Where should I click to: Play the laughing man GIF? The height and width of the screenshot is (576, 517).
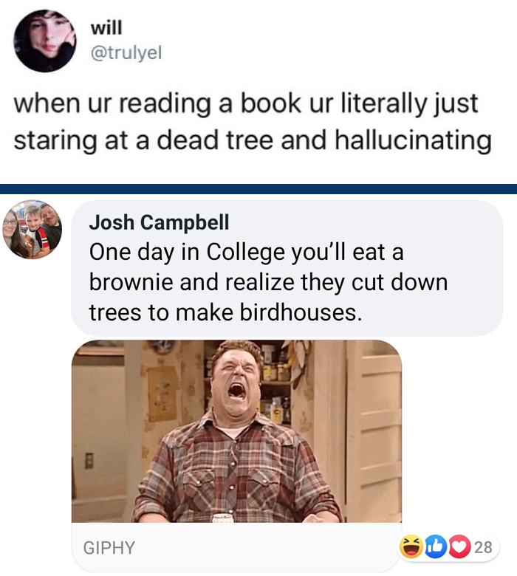pos(236,431)
